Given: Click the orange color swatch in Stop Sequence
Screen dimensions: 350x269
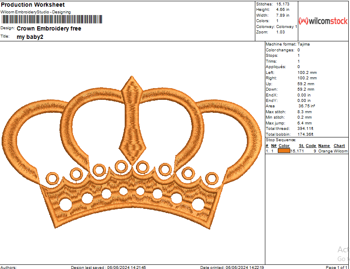Looking at the screenshot, I should click(284, 151).
